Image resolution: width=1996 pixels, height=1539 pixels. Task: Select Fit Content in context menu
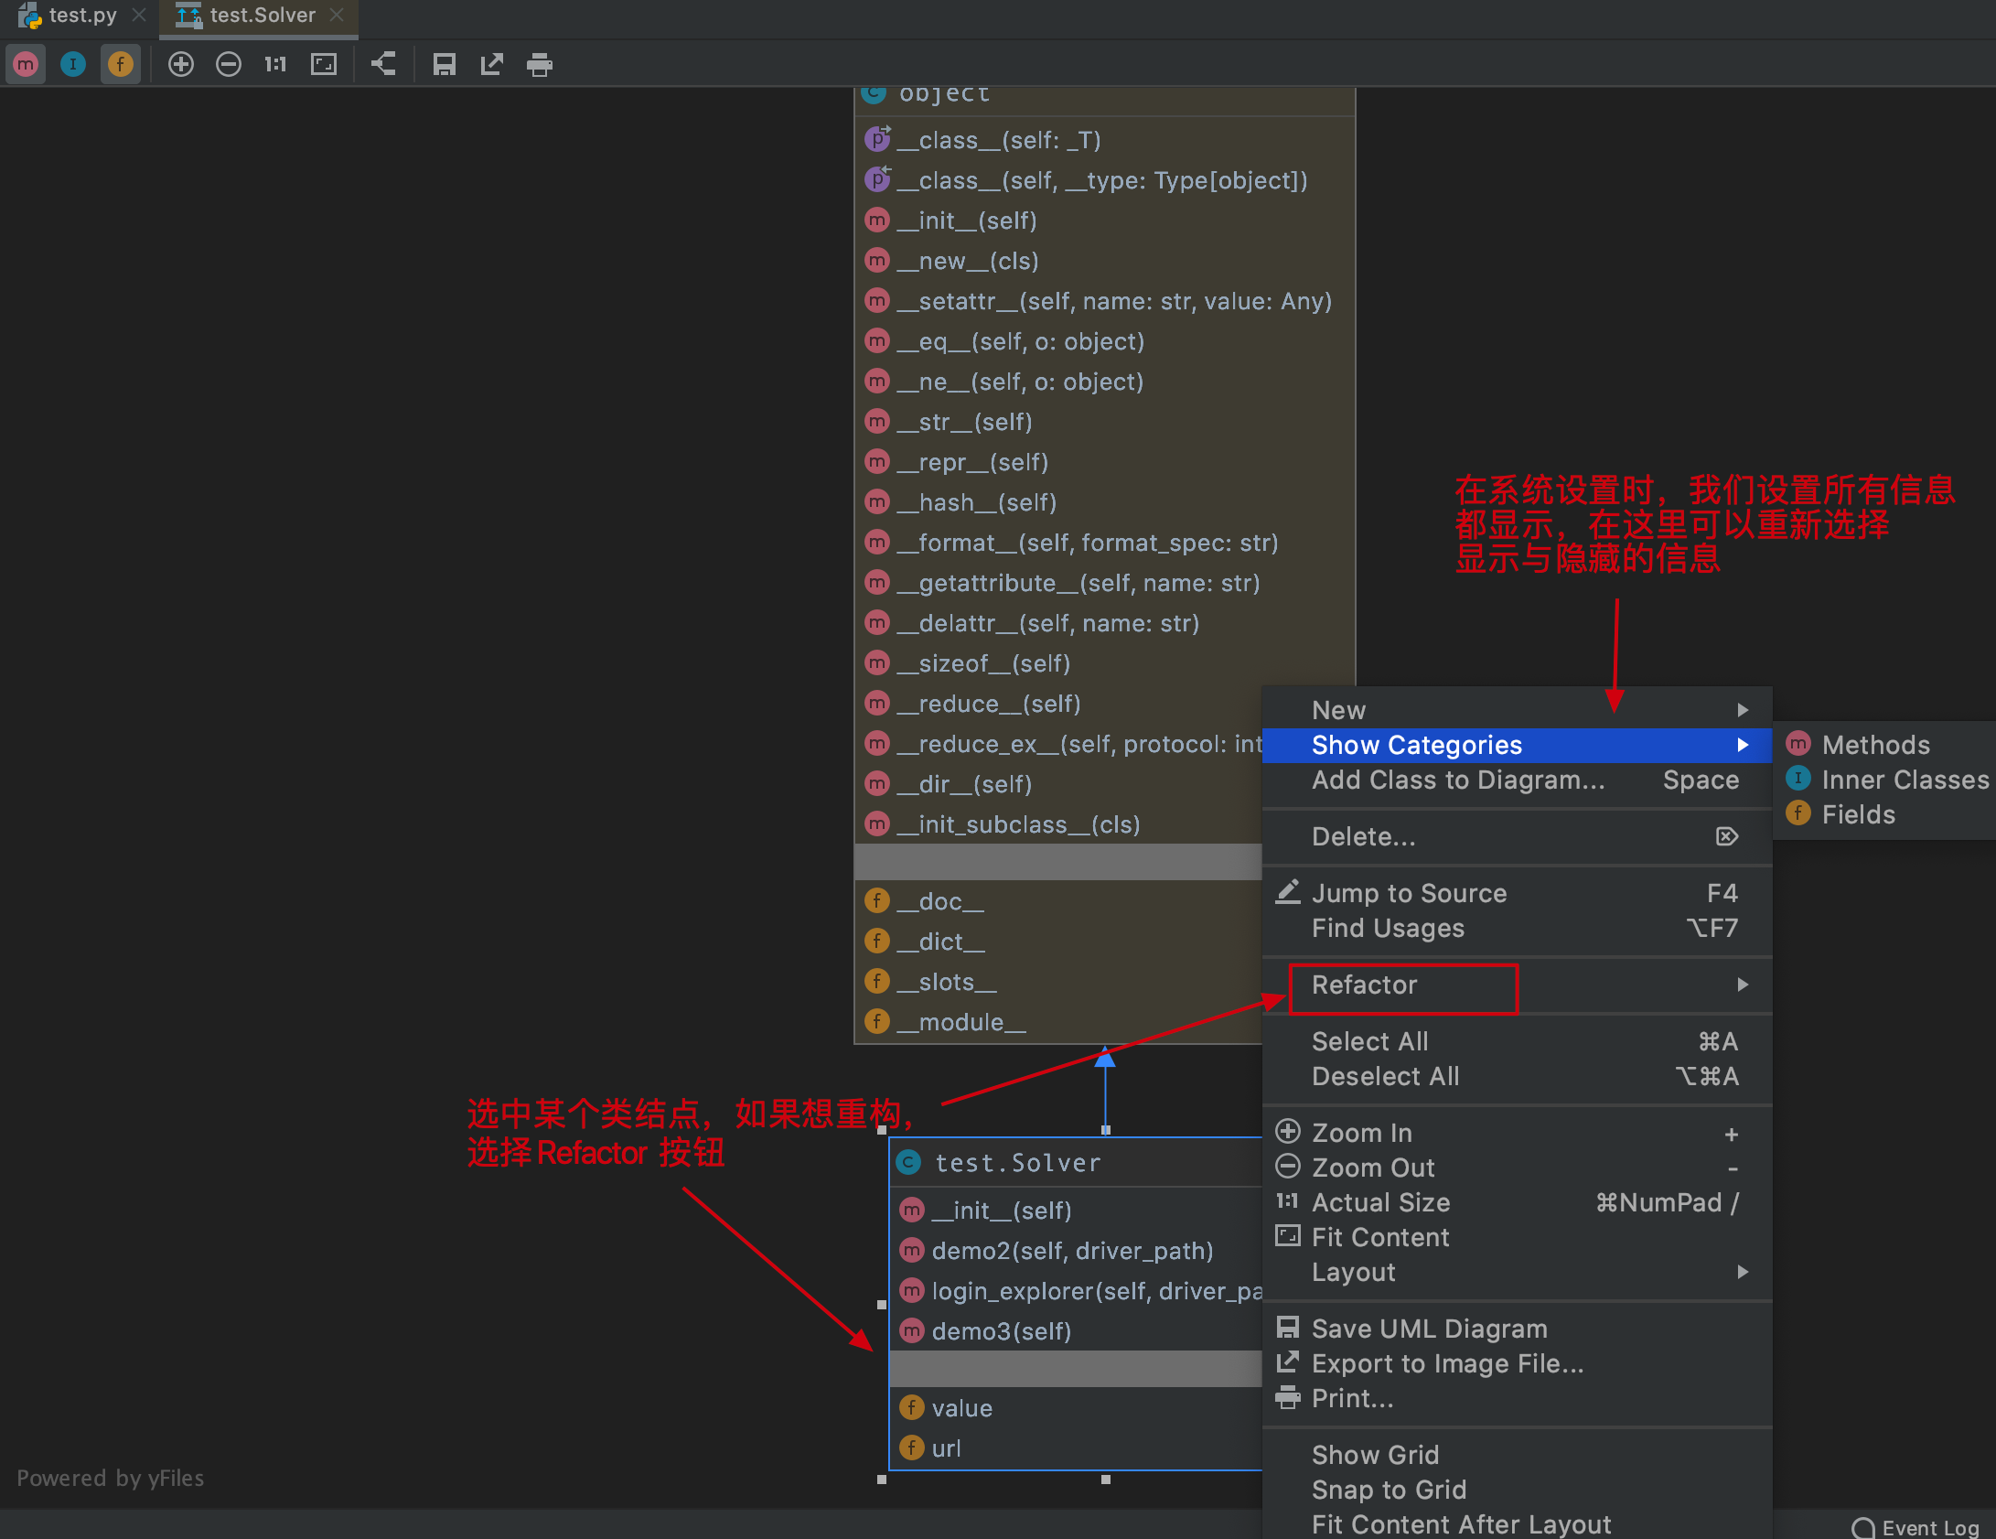[1517, 1237]
